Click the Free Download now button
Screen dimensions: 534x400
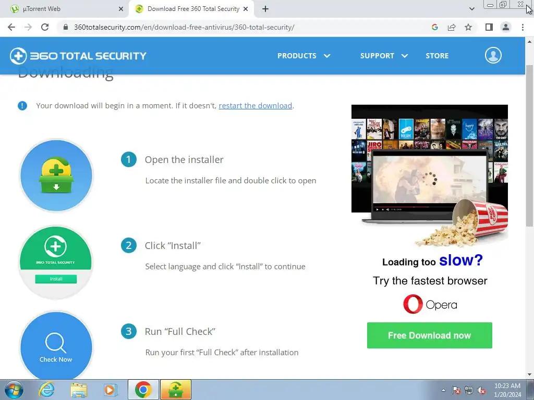pyautogui.click(x=430, y=335)
